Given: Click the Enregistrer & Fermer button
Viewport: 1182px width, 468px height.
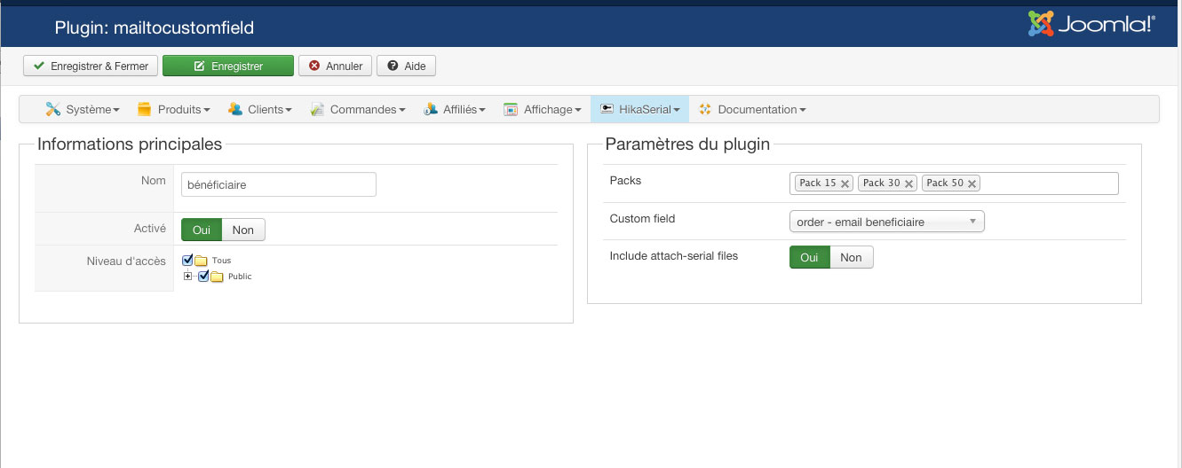Looking at the screenshot, I should click(91, 66).
